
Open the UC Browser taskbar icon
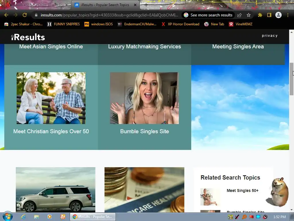pos(63,217)
